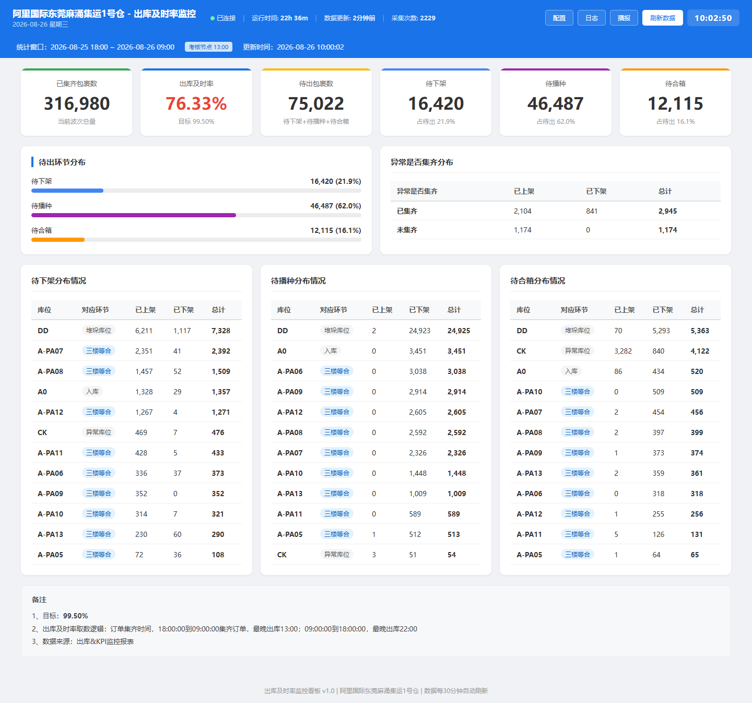Select the 已集齐包裹数 card
Viewport: 752px width, 703px height.
pos(76,102)
